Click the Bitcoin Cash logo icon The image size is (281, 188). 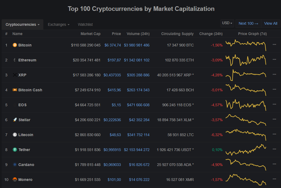[15, 90]
